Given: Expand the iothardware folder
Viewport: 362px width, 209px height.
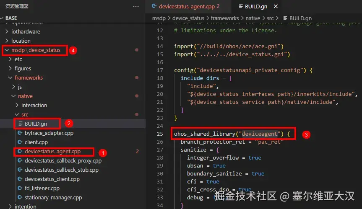Looking at the screenshot, I should [x=7, y=31].
